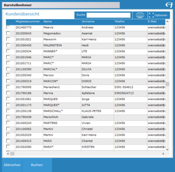Sort by the Vorname column header
The image size is (175, 172).
88,21
